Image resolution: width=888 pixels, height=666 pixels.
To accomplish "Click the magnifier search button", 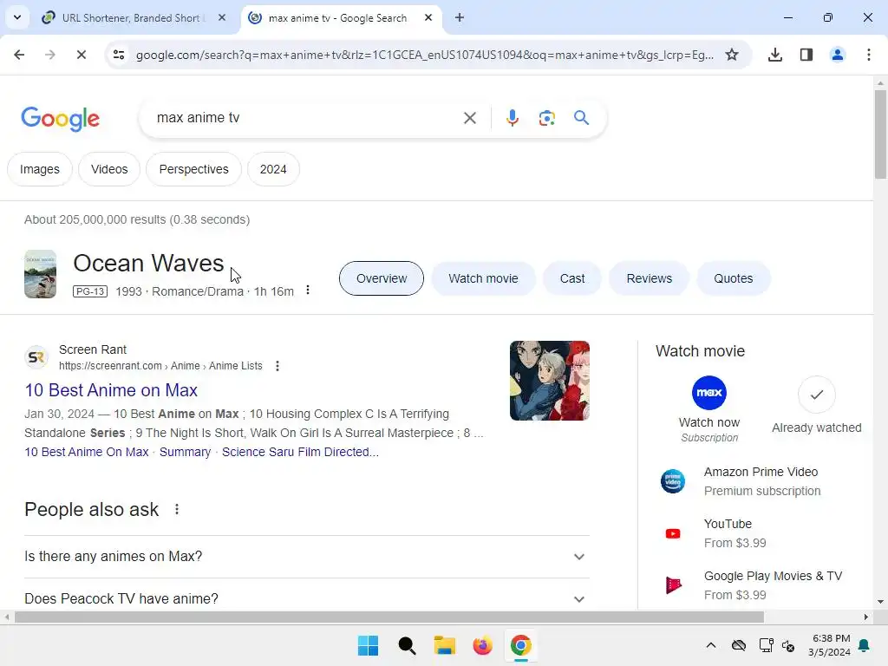I will coord(581,118).
